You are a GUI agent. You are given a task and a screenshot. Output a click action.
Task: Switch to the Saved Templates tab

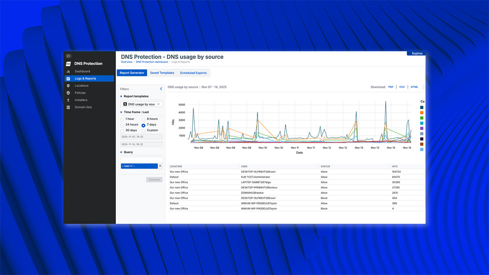(x=162, y=73)
